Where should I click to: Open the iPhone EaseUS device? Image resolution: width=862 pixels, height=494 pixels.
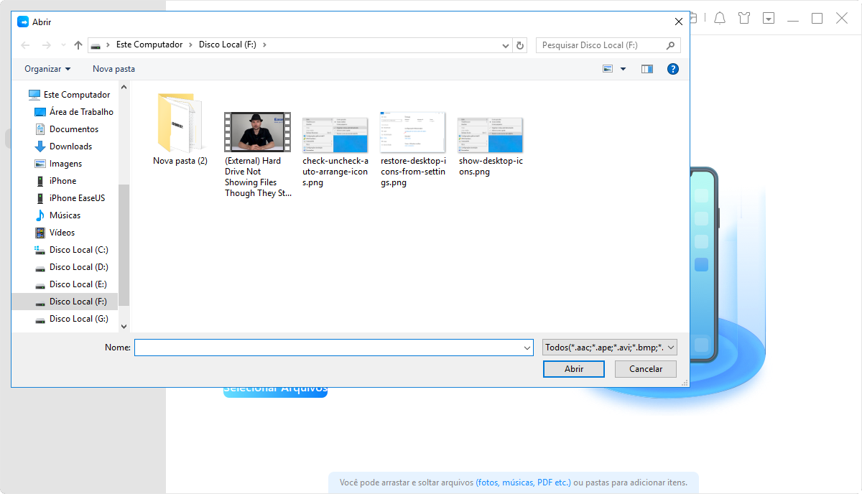tap(77, 198)
